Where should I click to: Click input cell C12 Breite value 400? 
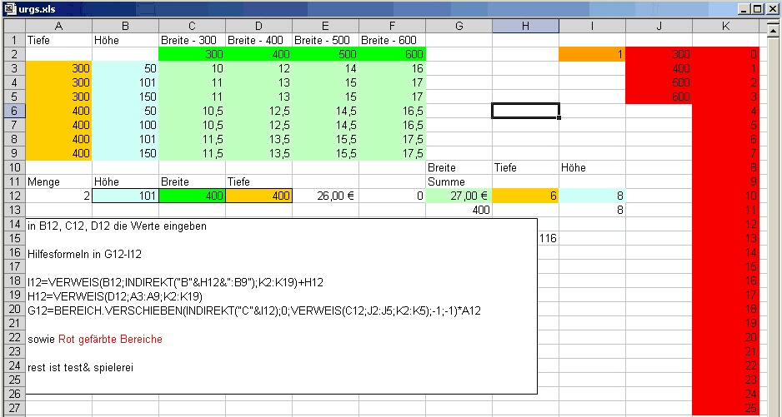[192, 196]
